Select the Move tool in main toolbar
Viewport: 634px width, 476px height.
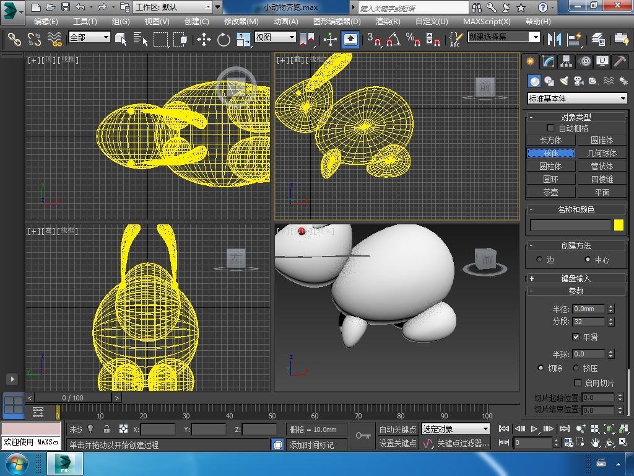[x=204, y=40]
